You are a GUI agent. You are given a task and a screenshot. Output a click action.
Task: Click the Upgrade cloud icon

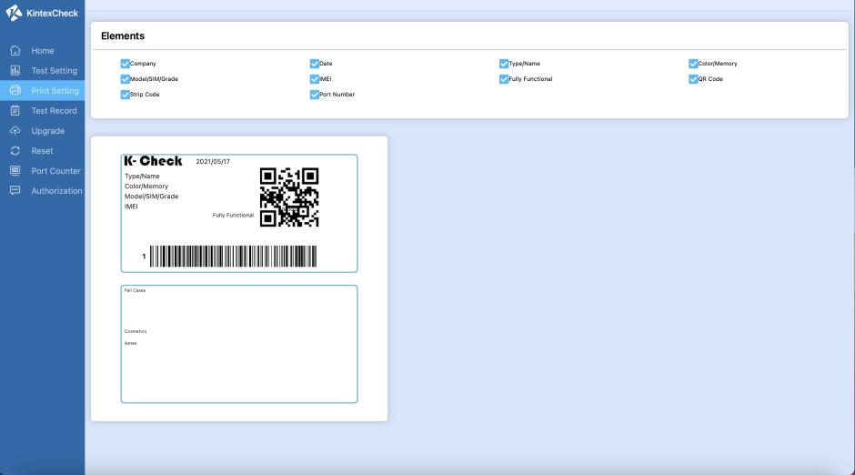coord(15,131)
